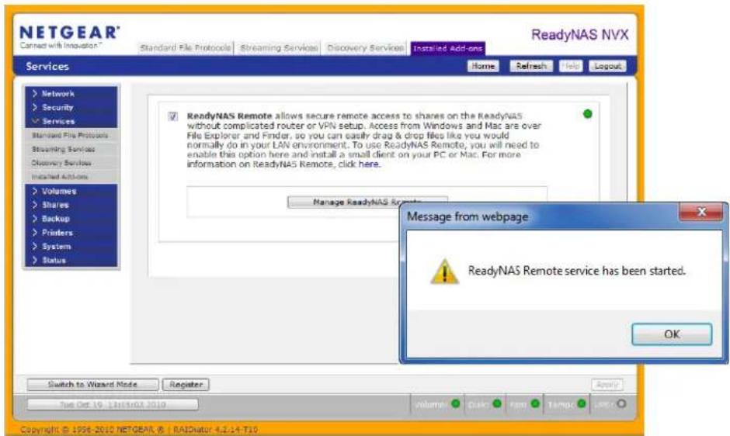Click the Home button
Viewport: 730px width, 436px height.
483,67
